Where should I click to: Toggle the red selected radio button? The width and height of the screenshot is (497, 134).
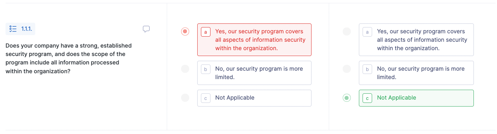coord(185,31)
